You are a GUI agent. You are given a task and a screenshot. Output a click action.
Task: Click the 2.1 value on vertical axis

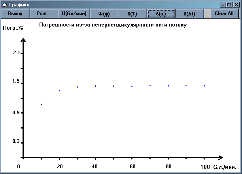17,53
